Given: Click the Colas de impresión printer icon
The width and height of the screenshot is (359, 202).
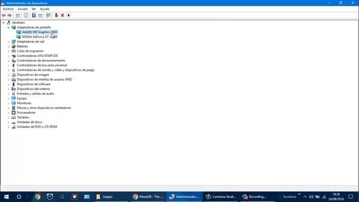Looking at the screenshot, I should click(x=13, y=51).
